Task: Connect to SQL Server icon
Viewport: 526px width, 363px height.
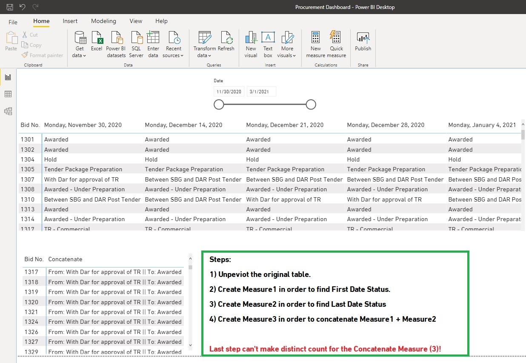Action: 137,37
